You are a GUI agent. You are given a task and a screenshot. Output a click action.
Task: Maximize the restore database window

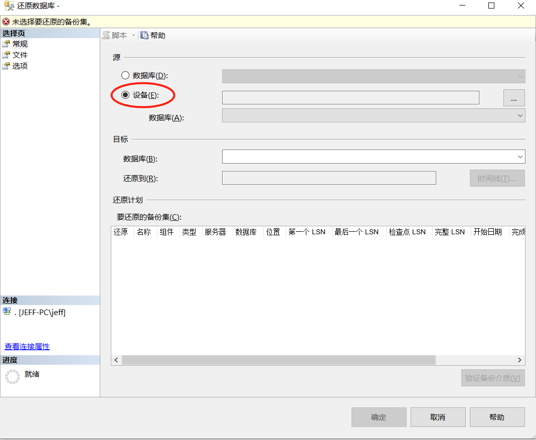point(491,6)
